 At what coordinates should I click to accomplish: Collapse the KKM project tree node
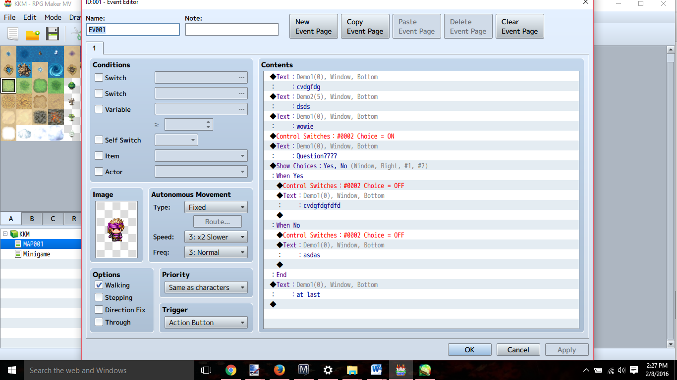pyautogui.click(x=5, y=234)
